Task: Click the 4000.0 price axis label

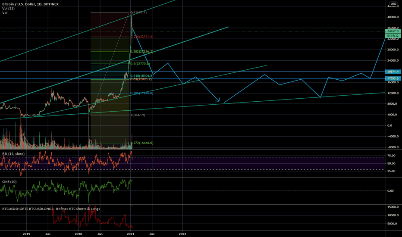Action: click(x=393, y=115)
